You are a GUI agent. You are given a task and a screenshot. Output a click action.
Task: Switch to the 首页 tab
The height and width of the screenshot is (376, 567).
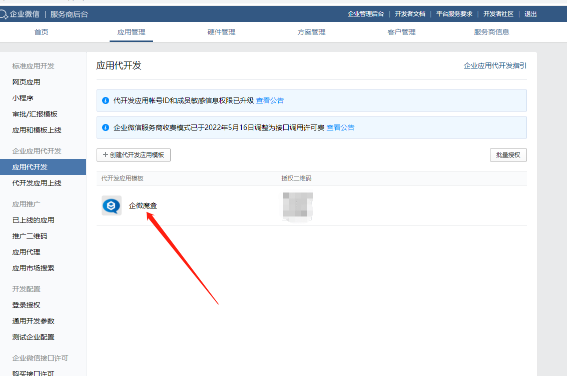(x=41, y=32)
